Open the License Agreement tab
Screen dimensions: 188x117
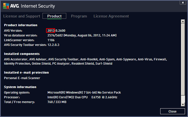[111, 16]
